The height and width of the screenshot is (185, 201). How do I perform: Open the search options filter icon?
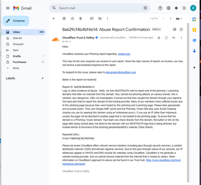tap(145, 8)
